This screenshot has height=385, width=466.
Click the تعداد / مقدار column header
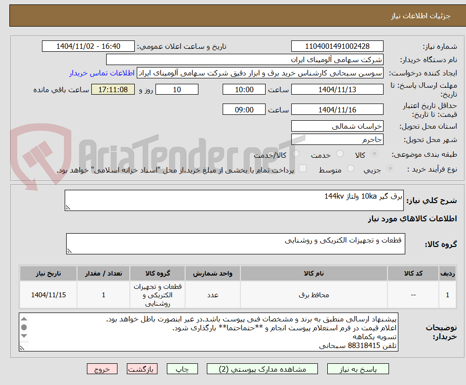[x=104, y=274]
